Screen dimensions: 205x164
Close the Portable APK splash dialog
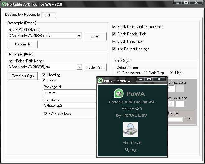coord(159,79)
